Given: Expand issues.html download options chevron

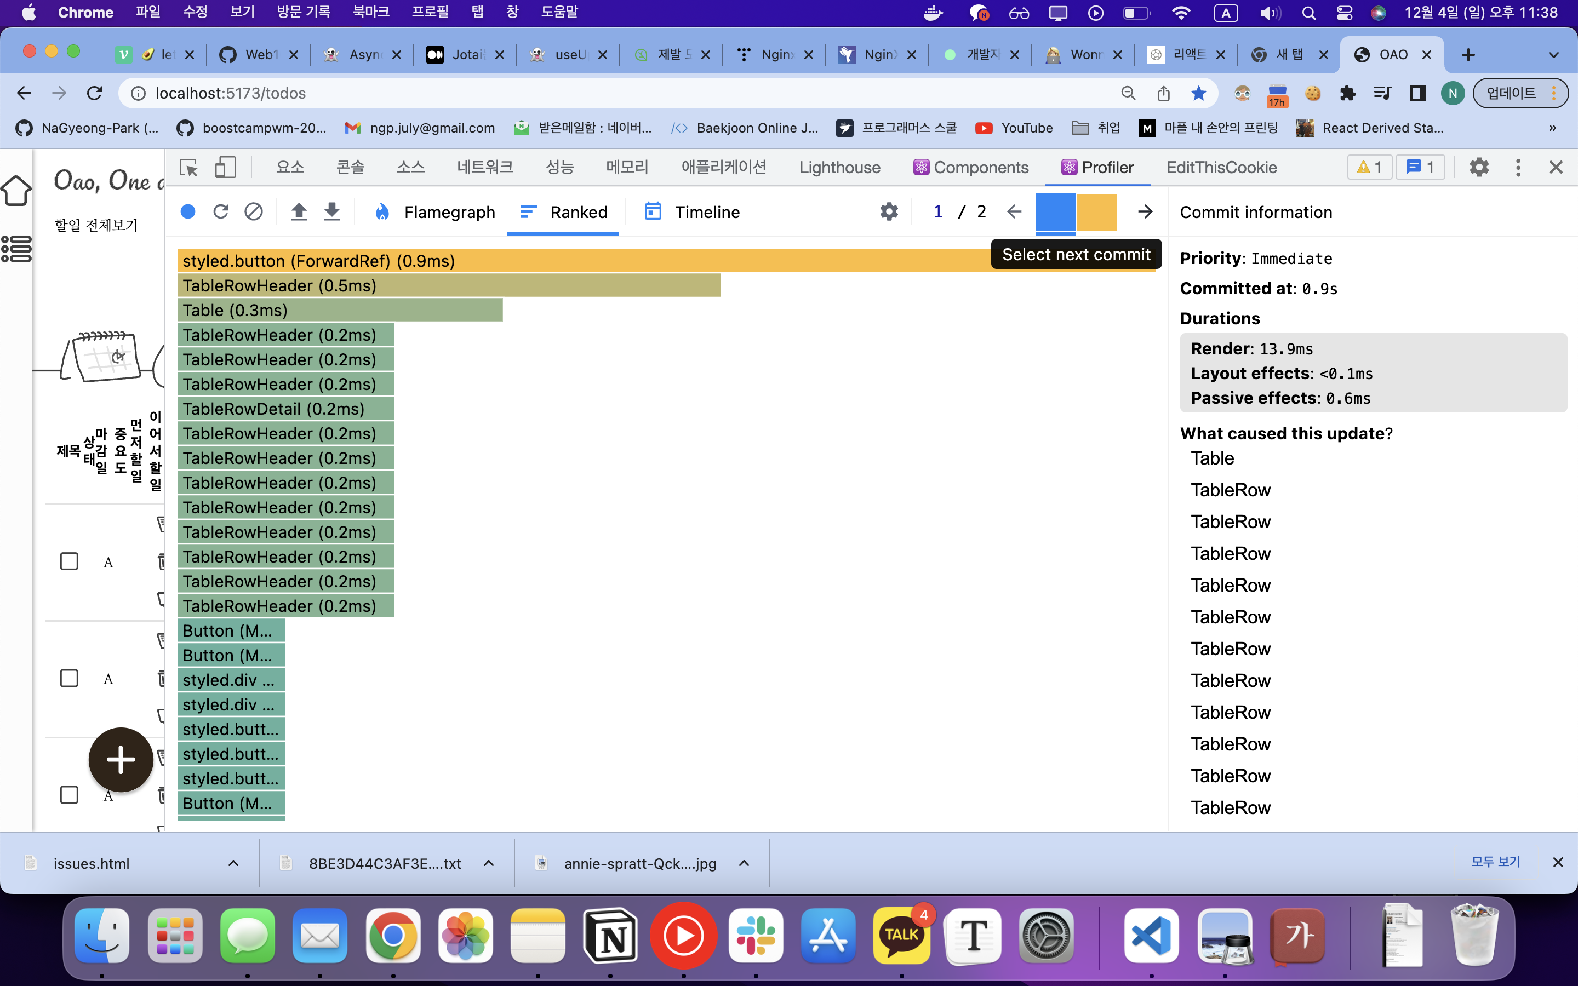Looking at the screenshot, I should click(233, 863).
